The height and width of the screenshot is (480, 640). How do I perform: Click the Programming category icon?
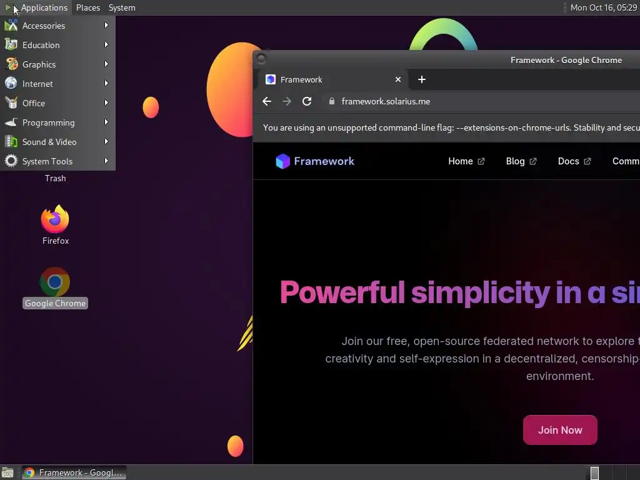pos(11,122)
